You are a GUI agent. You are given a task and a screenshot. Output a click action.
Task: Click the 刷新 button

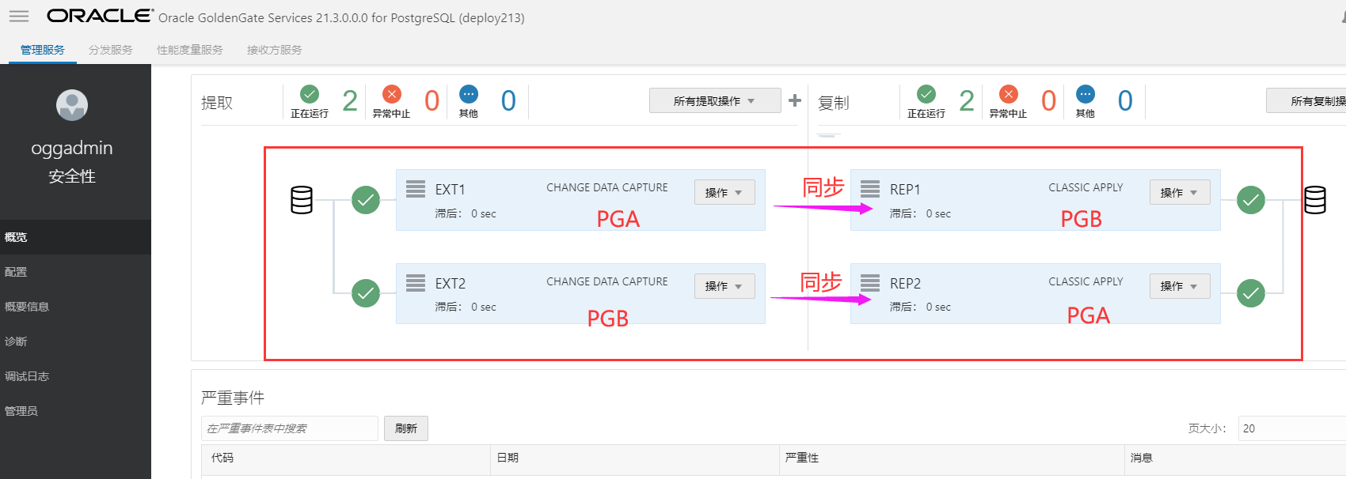pyautogui.click(x=406, y=428)
